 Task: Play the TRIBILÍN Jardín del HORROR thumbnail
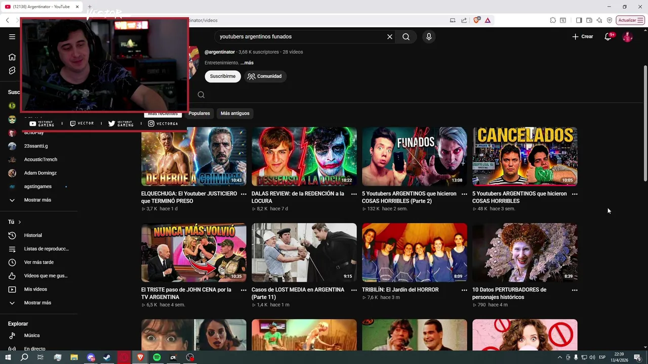(x=415, y=253)
